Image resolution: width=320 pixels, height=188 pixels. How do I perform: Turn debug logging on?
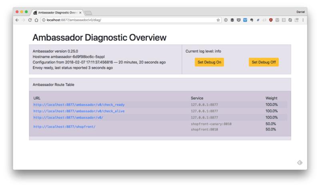[x=209, y=63]
